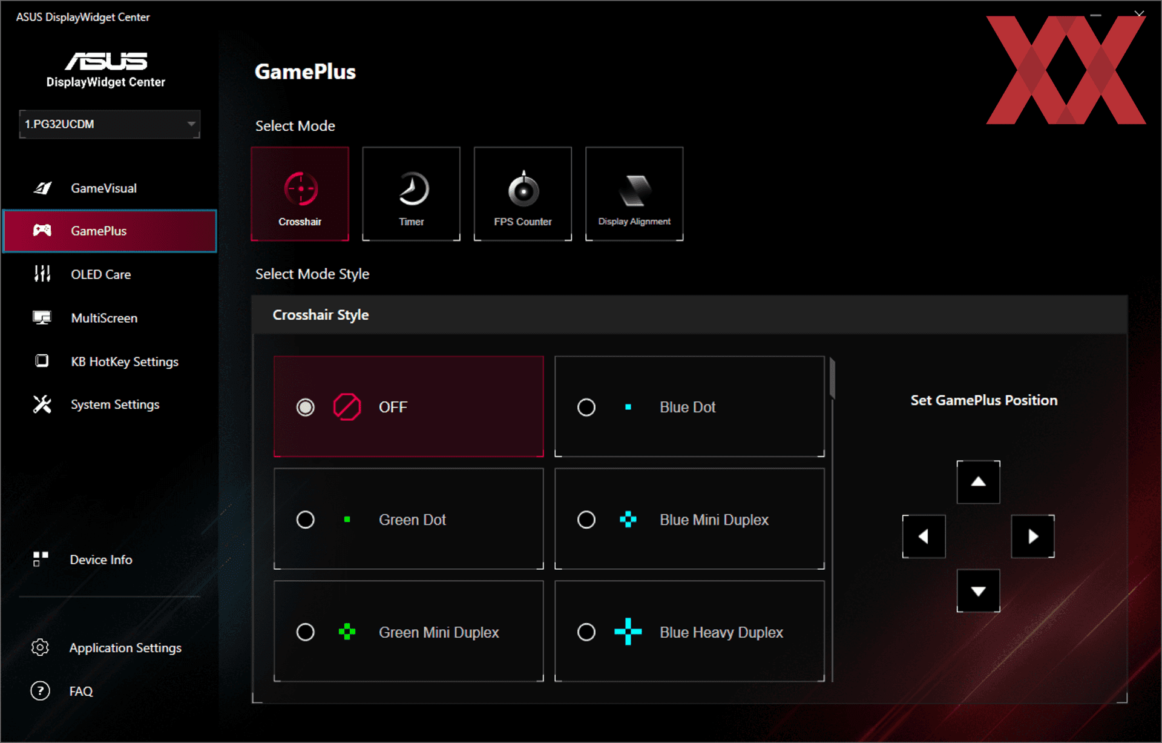Minimize the DisplayWidget Center window

point(1095,15)
